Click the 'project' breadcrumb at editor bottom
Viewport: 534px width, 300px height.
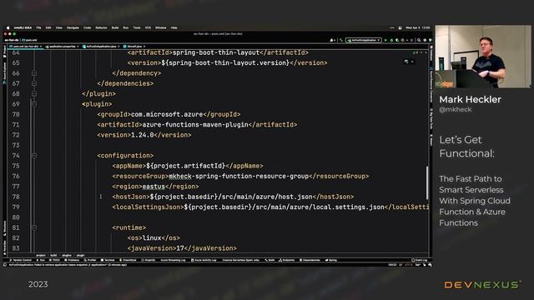pyautogui.click(x=41, y=256)
